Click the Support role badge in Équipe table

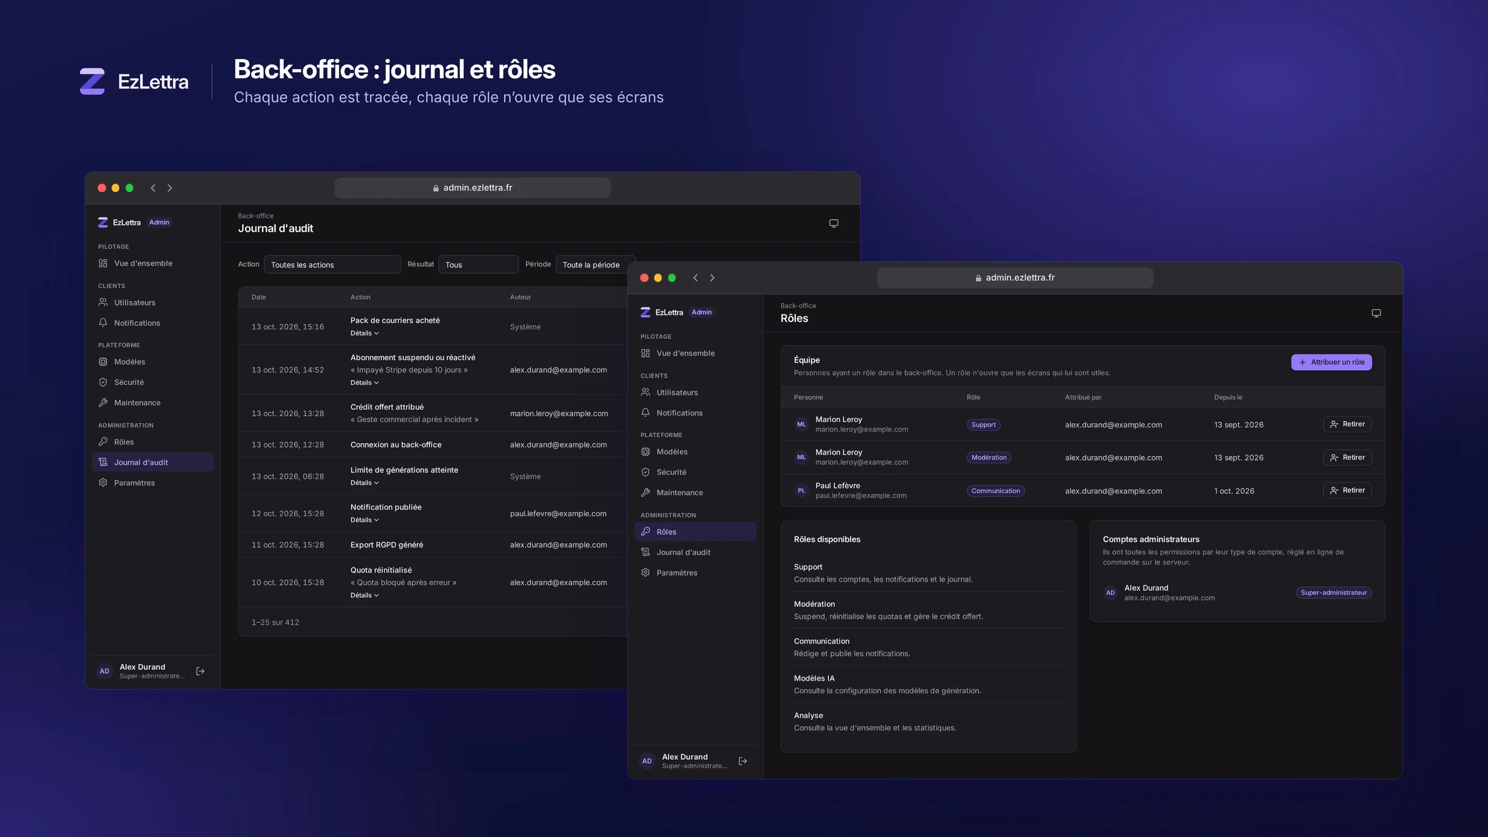983,425
